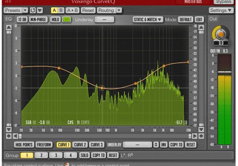Toggle the Bypass button

coord(223,2)
